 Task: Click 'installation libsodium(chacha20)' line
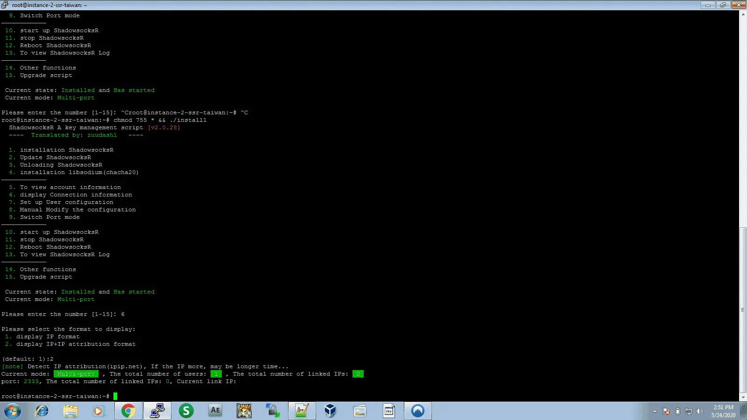pos(79,172)
